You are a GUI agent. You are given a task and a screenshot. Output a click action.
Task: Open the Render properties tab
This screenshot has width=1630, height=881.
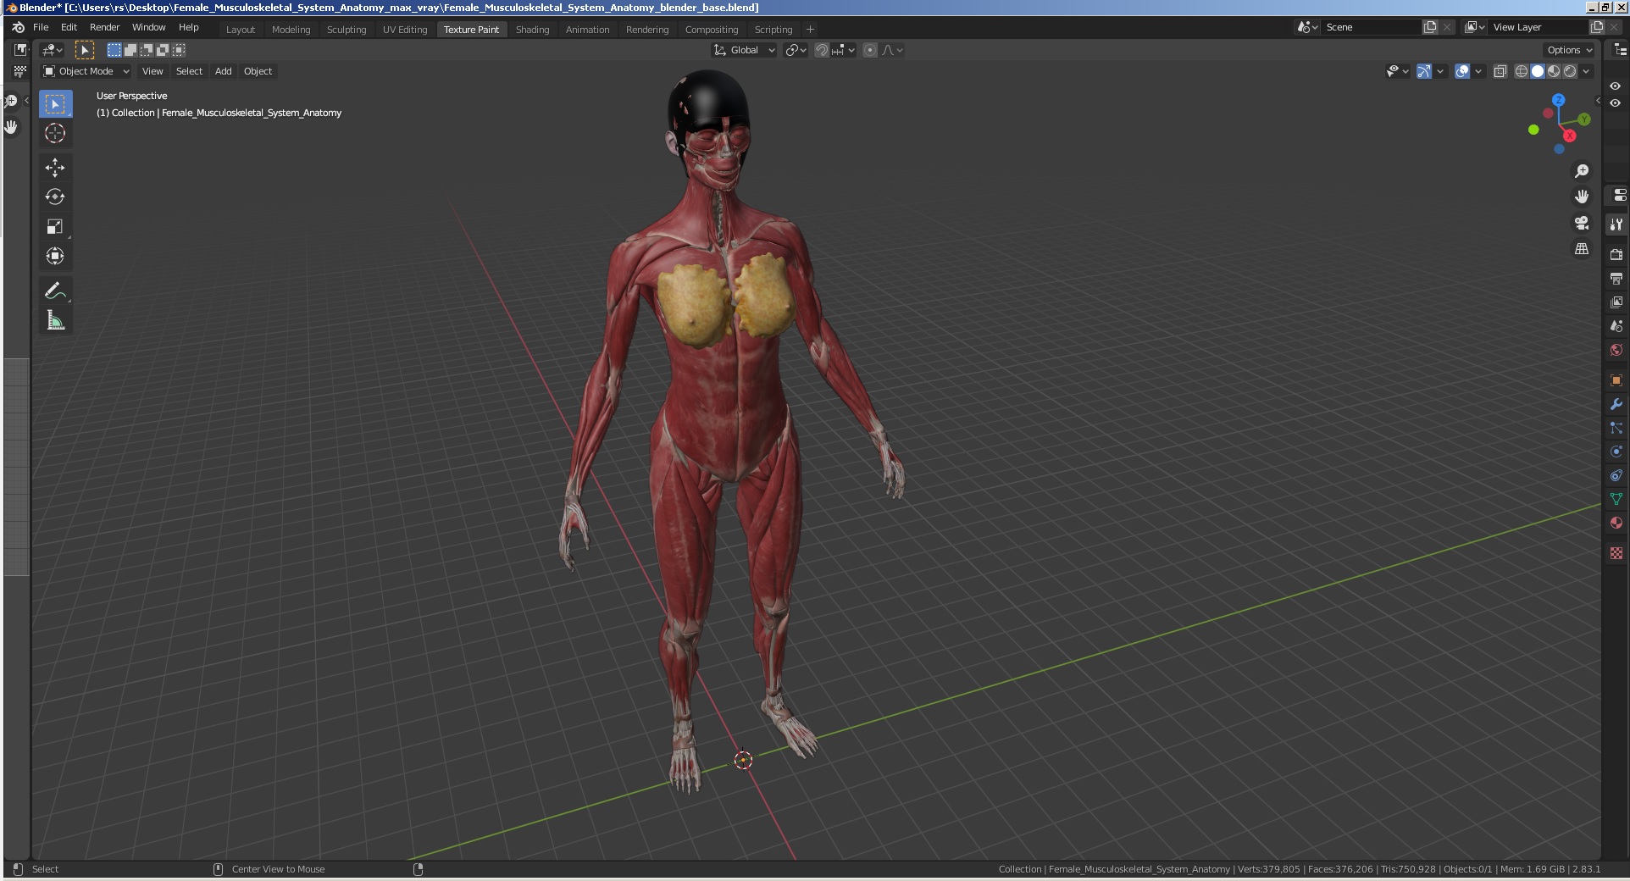point(1616,254)
